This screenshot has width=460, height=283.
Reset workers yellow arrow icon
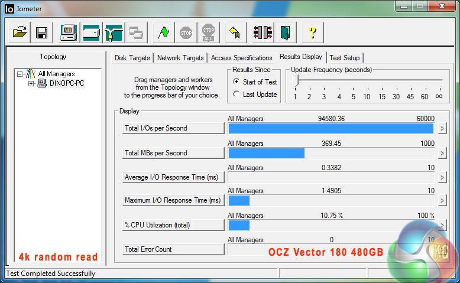pyautogui.click(x=235, y=32)
